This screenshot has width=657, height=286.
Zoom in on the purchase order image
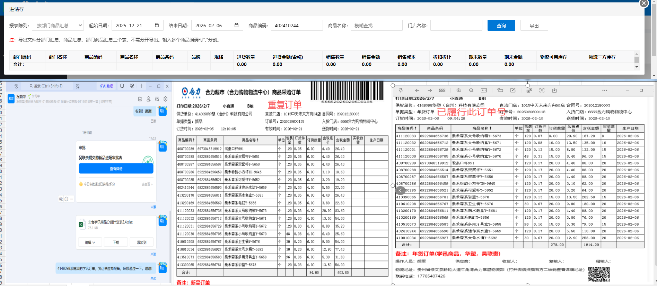458,90
